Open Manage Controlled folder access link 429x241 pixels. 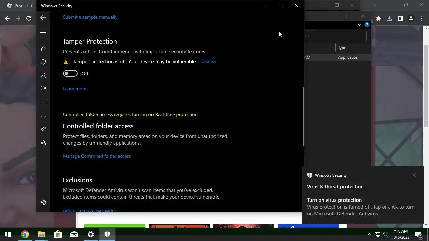pyautogui.click(x=97, y=156)
